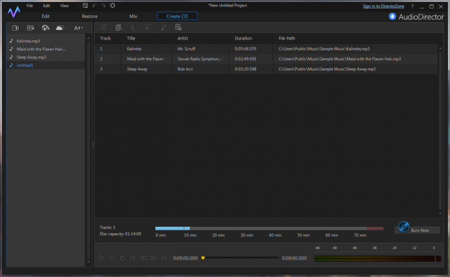Click the CD text settings icon
The height and width of the screenshot is (277, 450).
(178, 28)
